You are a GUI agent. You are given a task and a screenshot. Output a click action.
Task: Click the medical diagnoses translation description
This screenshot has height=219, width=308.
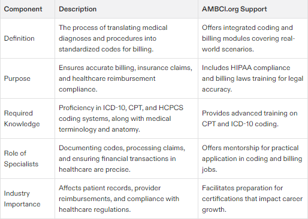coord(113,38)
